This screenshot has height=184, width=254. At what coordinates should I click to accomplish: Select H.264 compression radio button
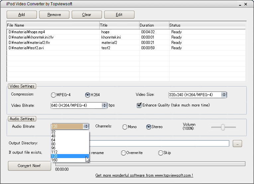(87, 95)
